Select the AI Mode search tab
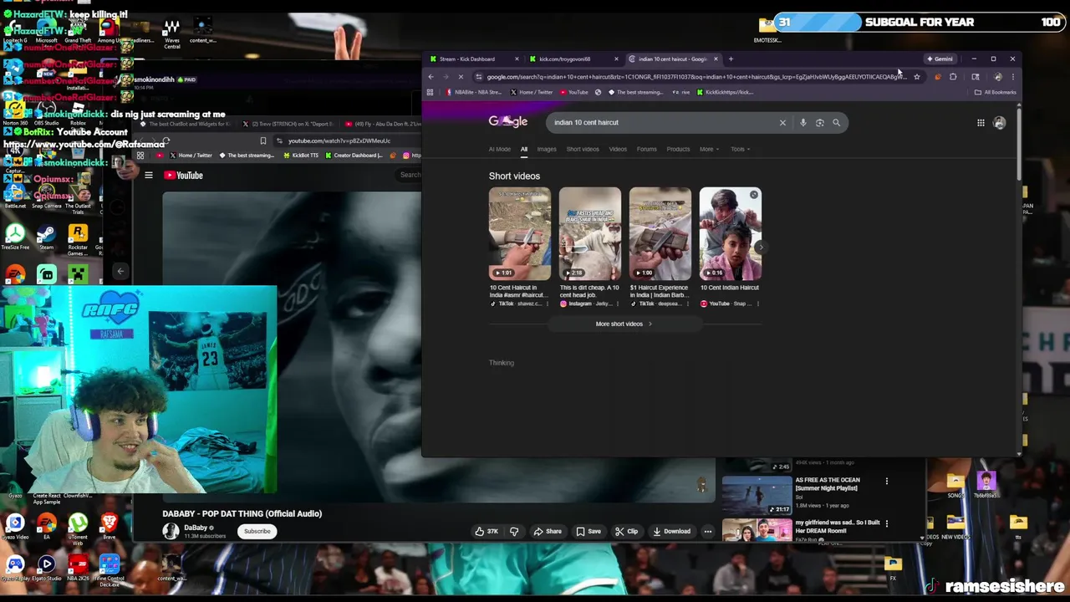1070x602 pixels. [500, 150]
